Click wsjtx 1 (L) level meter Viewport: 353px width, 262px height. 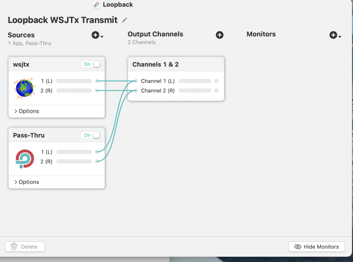click(x=74, y=81)
